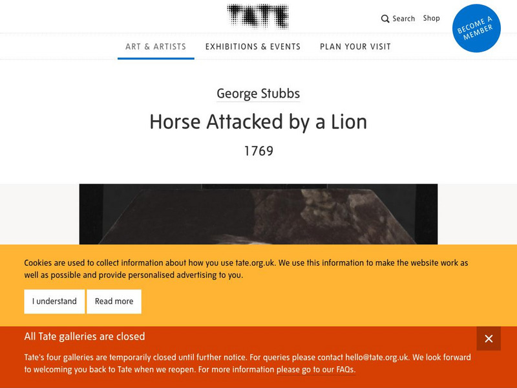Open Search in the header
Viewport: 517px width, 388px height.
[x=398, y=19]
